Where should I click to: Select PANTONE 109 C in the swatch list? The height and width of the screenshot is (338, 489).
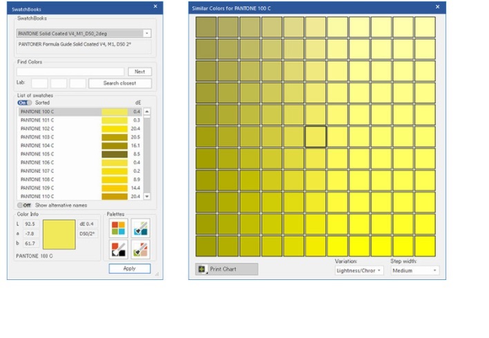click(x=80, y=188)
